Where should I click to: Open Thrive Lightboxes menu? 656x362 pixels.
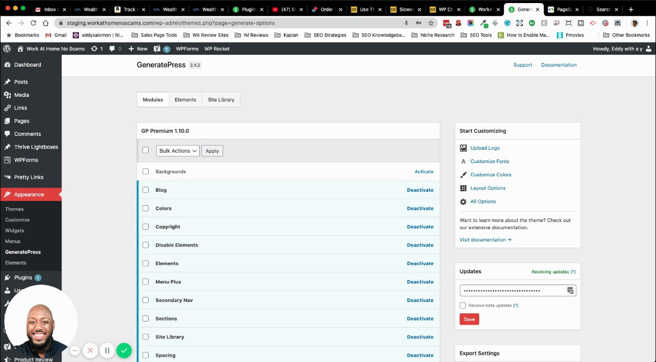click(36, 147)
